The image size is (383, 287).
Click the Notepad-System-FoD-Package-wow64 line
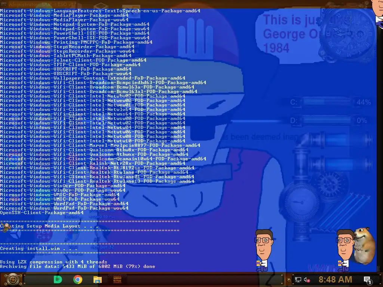tap(75, 29)
